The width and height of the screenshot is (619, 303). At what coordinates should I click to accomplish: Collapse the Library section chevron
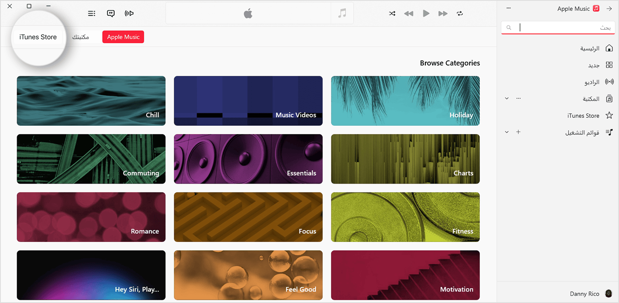coord(506,98)
